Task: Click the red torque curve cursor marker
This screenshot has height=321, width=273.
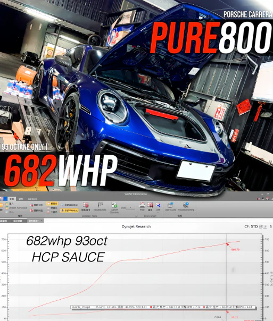Action: (227, 312)
